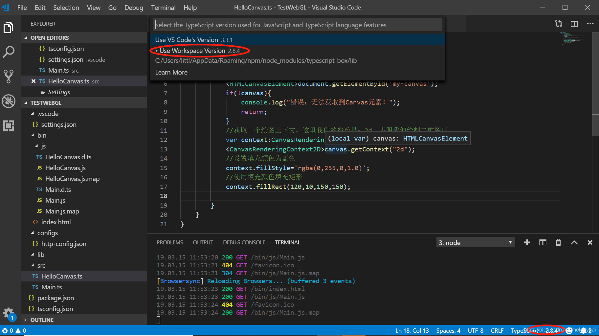Open the Terminal menu
599x336 pixels.
click(163, 8)
